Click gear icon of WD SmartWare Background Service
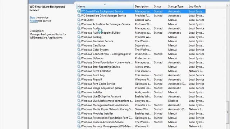This screenshot has width=230, height=129. click(79, 11)
